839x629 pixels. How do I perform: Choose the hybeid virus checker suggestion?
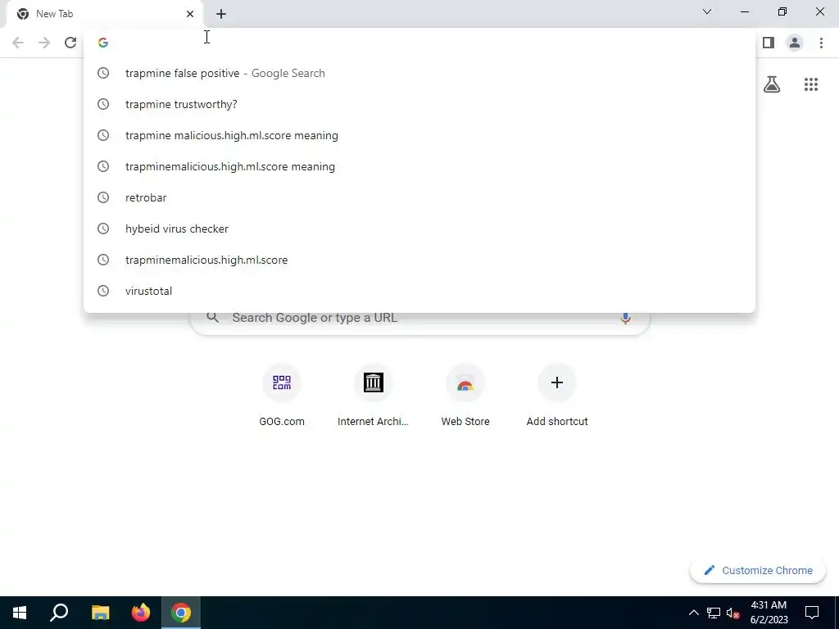point(419,229)
